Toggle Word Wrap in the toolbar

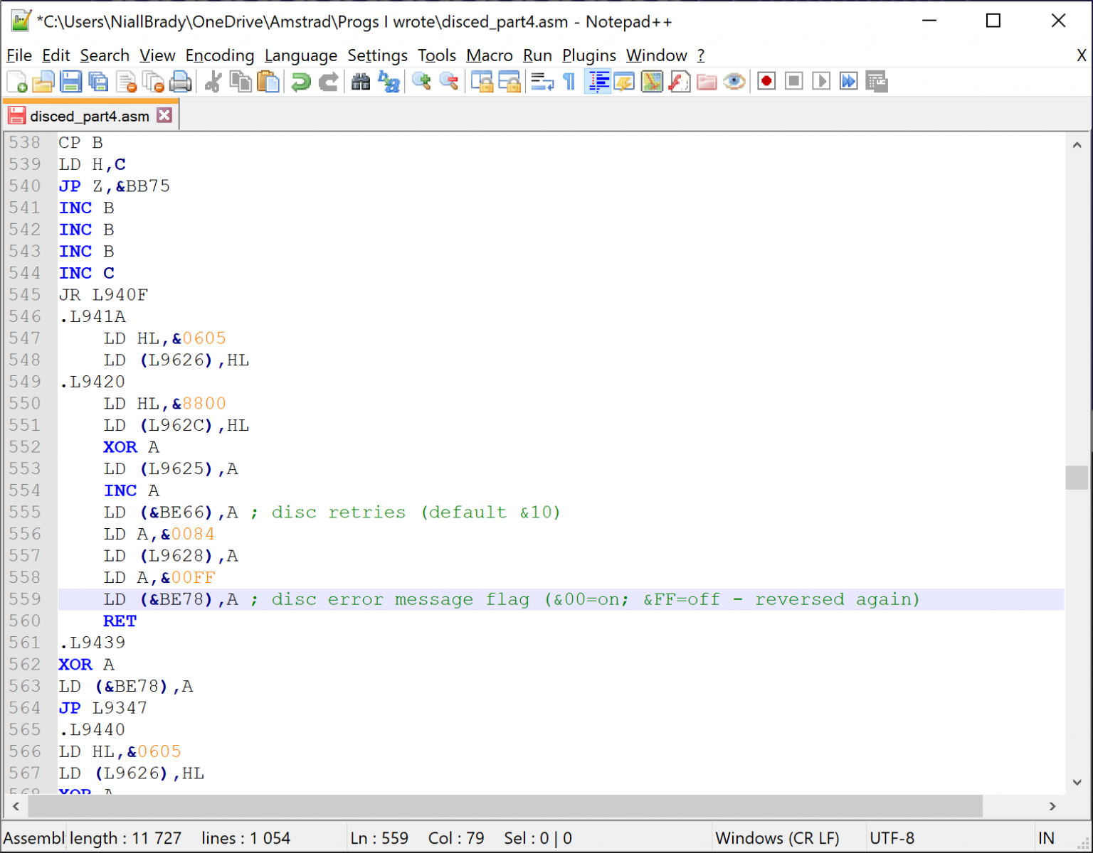[x=542, y=82]
